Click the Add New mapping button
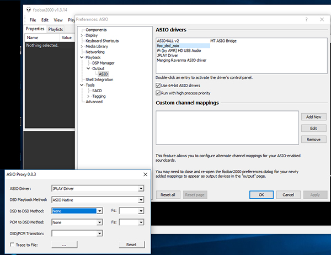Screen dimensions: 331x255 coord(314,117)
